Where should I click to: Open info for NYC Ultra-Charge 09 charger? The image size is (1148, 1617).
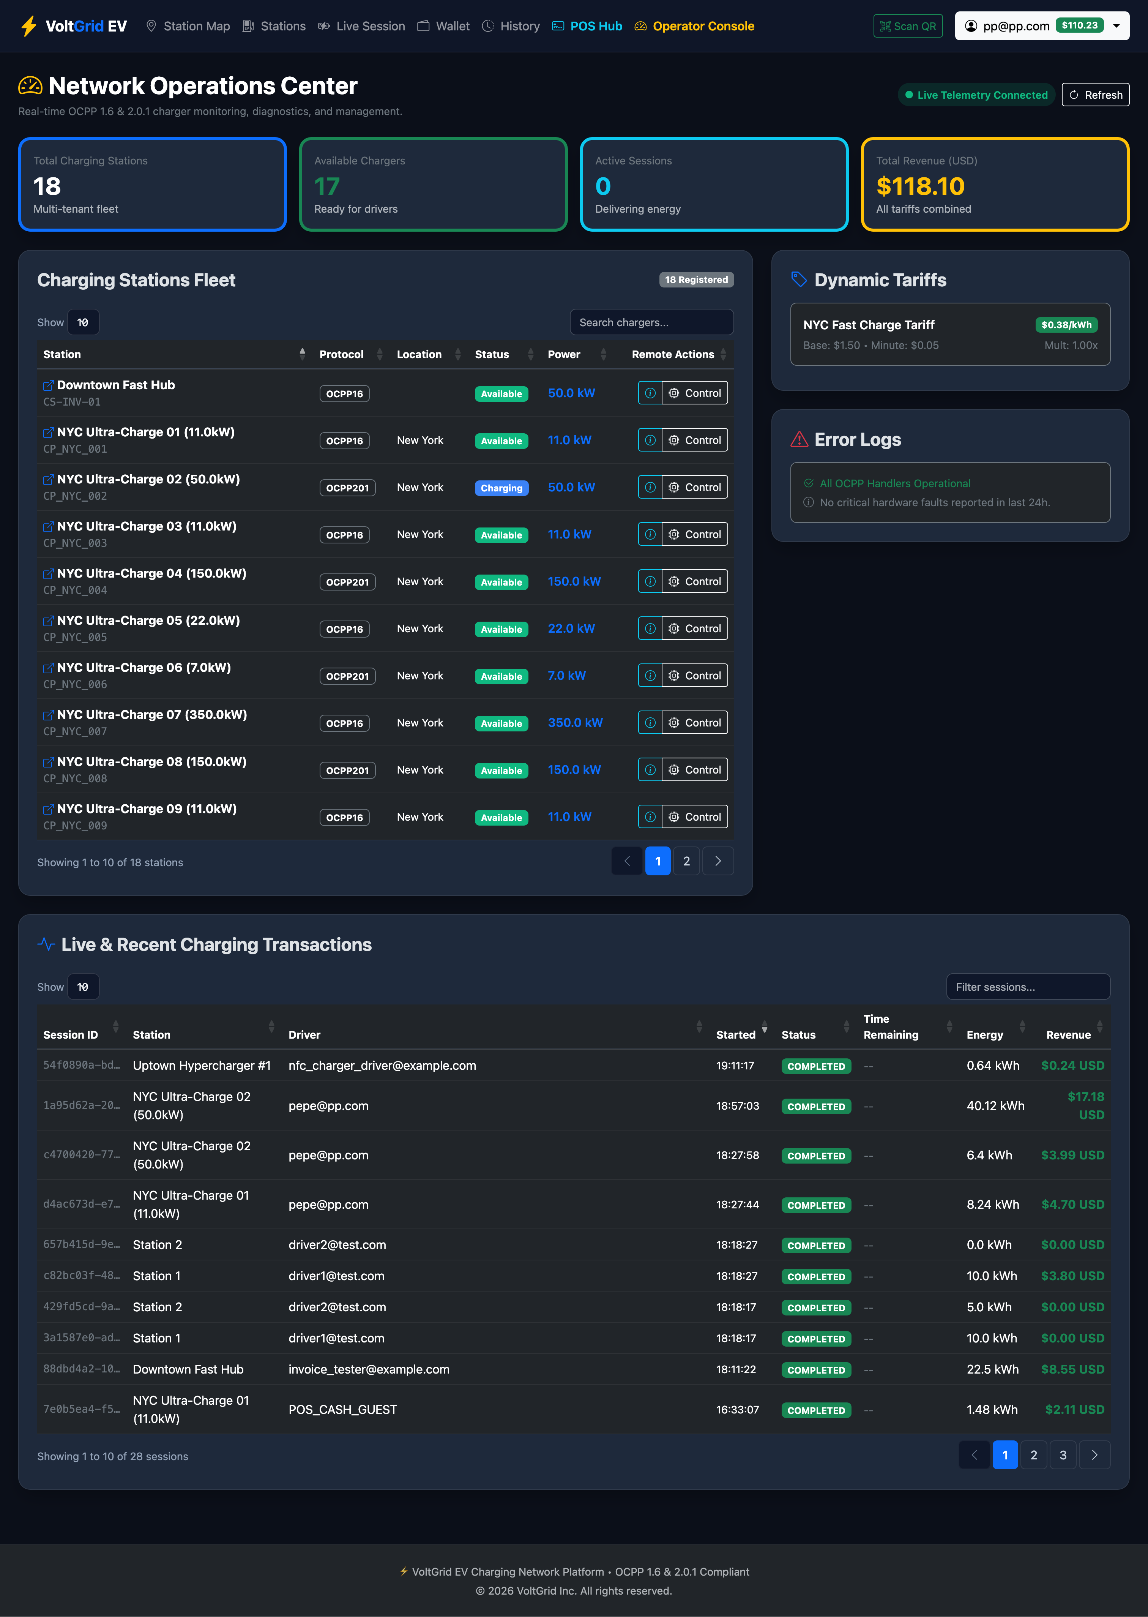tap(650, 816)
